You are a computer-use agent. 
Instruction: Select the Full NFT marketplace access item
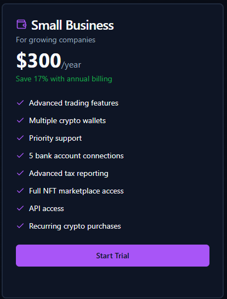tap(76, 191)
